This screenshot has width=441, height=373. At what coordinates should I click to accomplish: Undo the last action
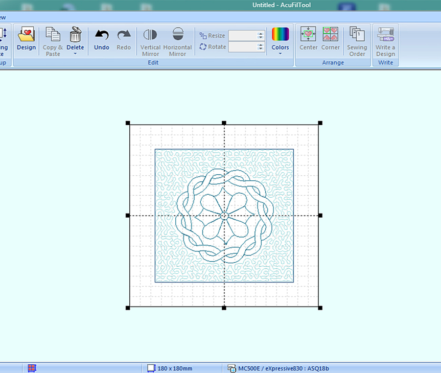click(102, 35)
